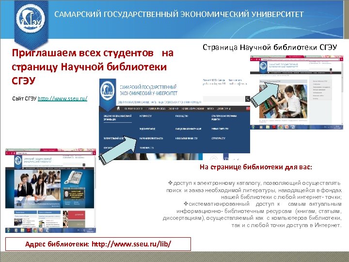Image resolution: width=349 pixels, height=262 pixels.
Task: Click the Word taskbar icon in top-right screenshot
Action: tap(293, 127)
